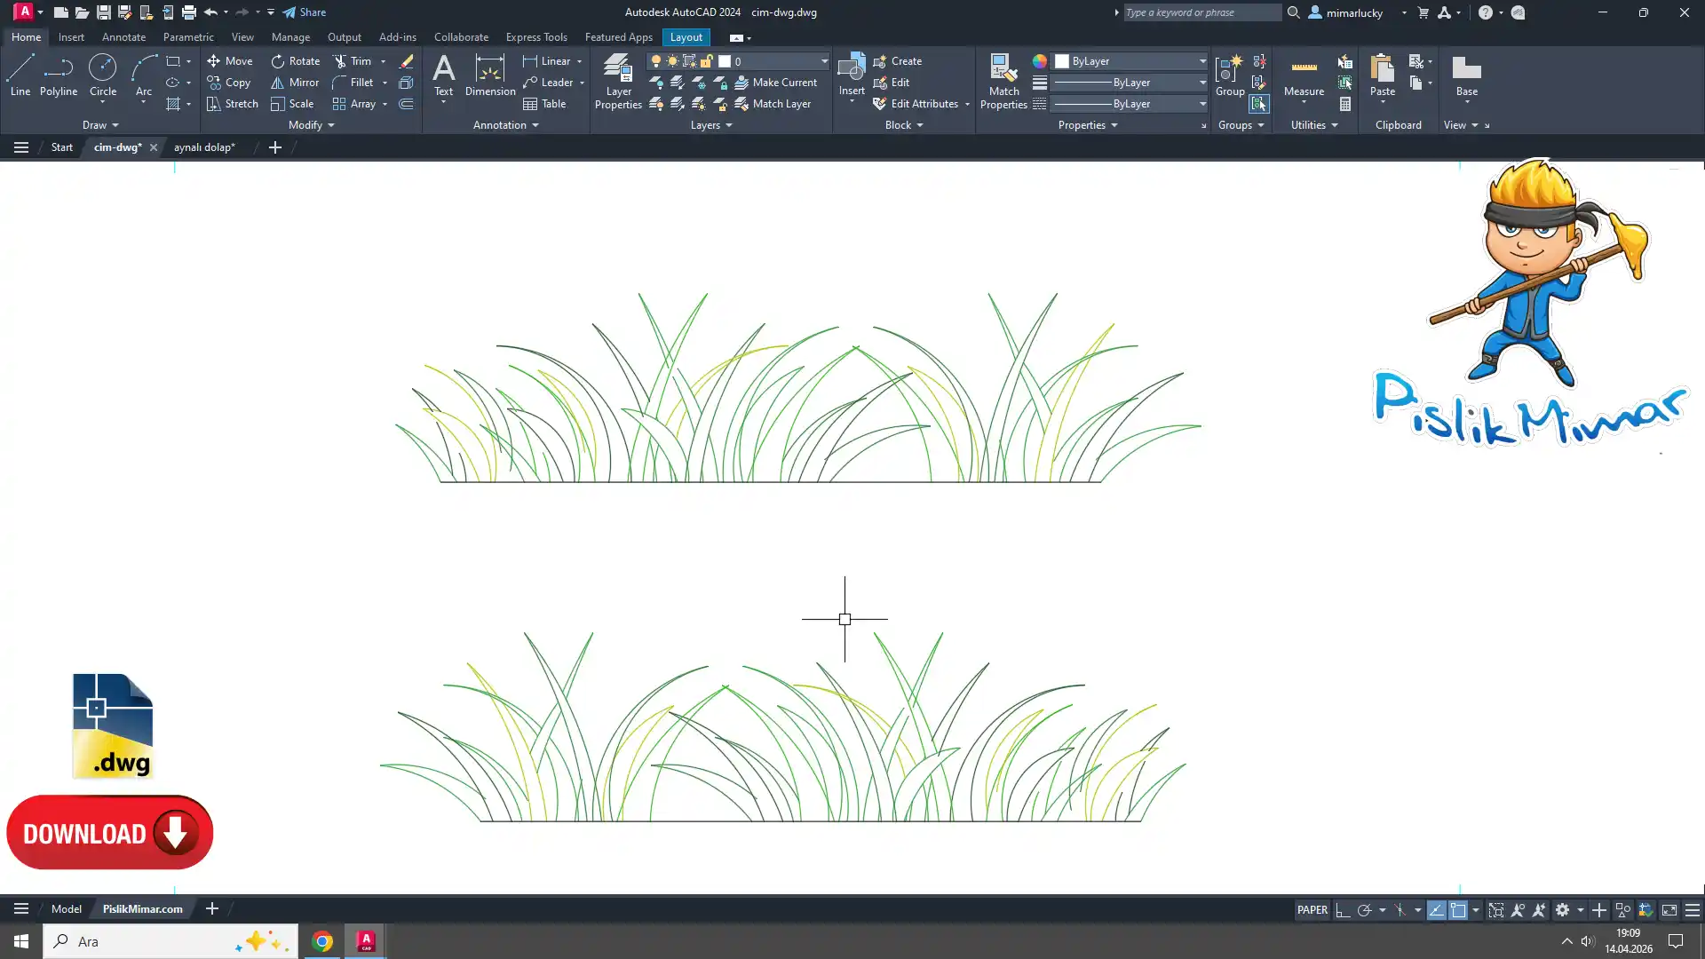Image resolution: width=1705 pixels, height=959 pixels.
Task: Expand the layer name dropdown
Action: point(824,61)
